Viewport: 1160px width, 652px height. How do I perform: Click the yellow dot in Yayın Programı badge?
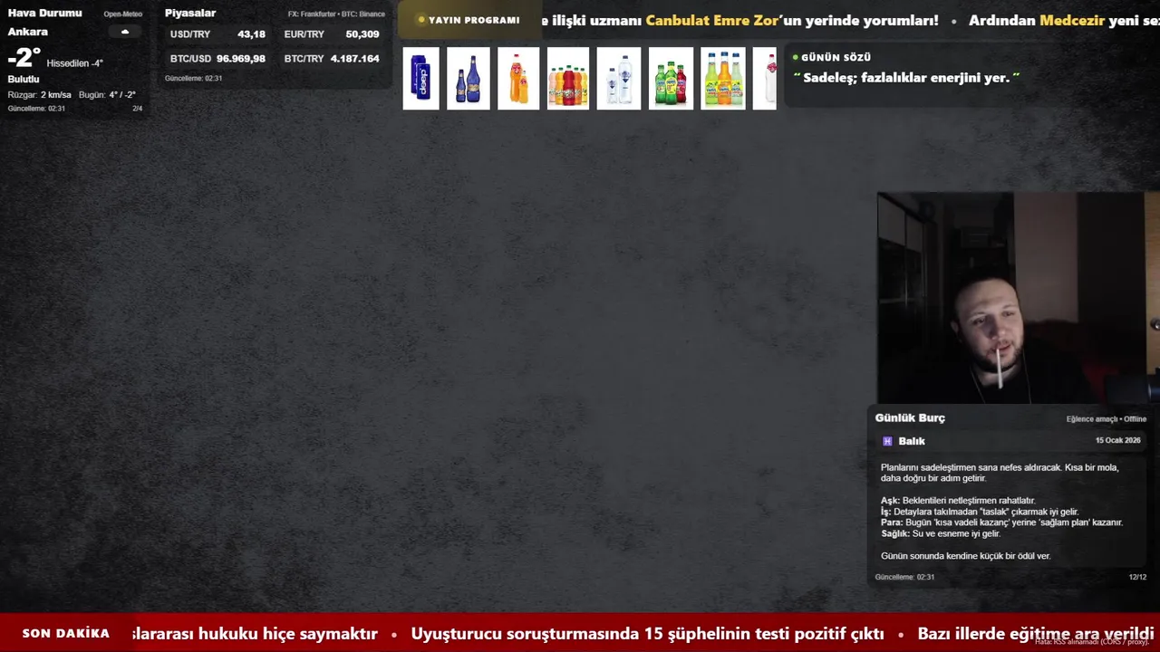point(421,20)
